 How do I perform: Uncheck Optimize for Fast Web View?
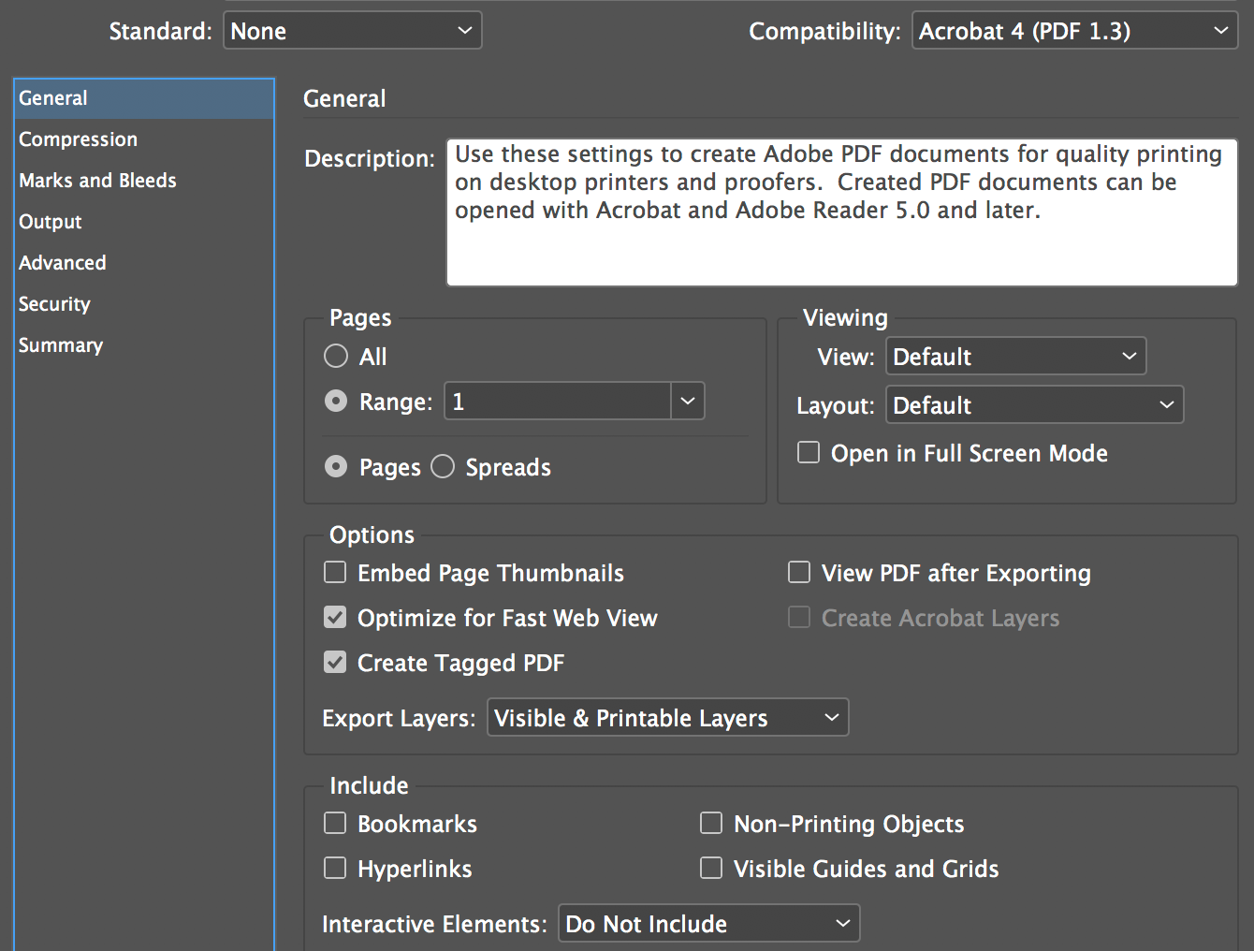[335, 618]
